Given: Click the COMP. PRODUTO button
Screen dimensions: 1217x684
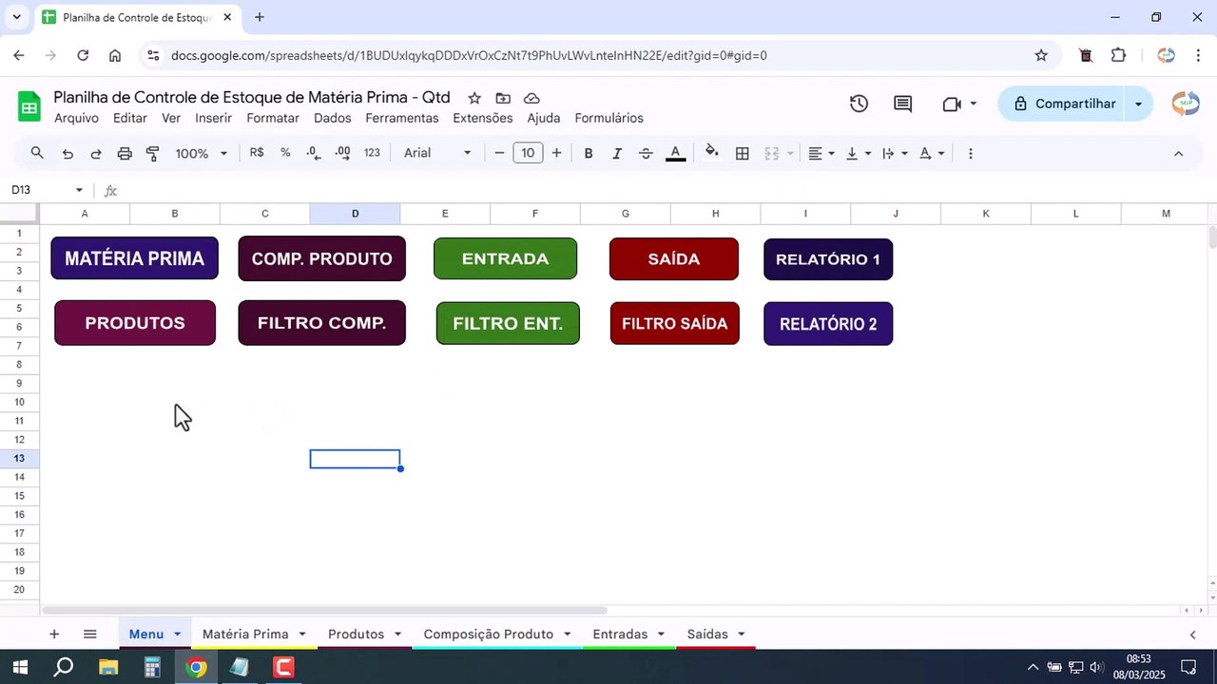Looking at the screenshot, I should pyautogui.click(x=321, y=258).
